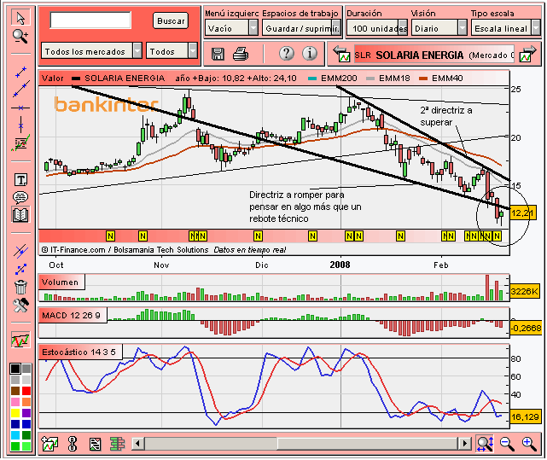Click the zoom out magnifier
The image size is (547, 460).
507,444
